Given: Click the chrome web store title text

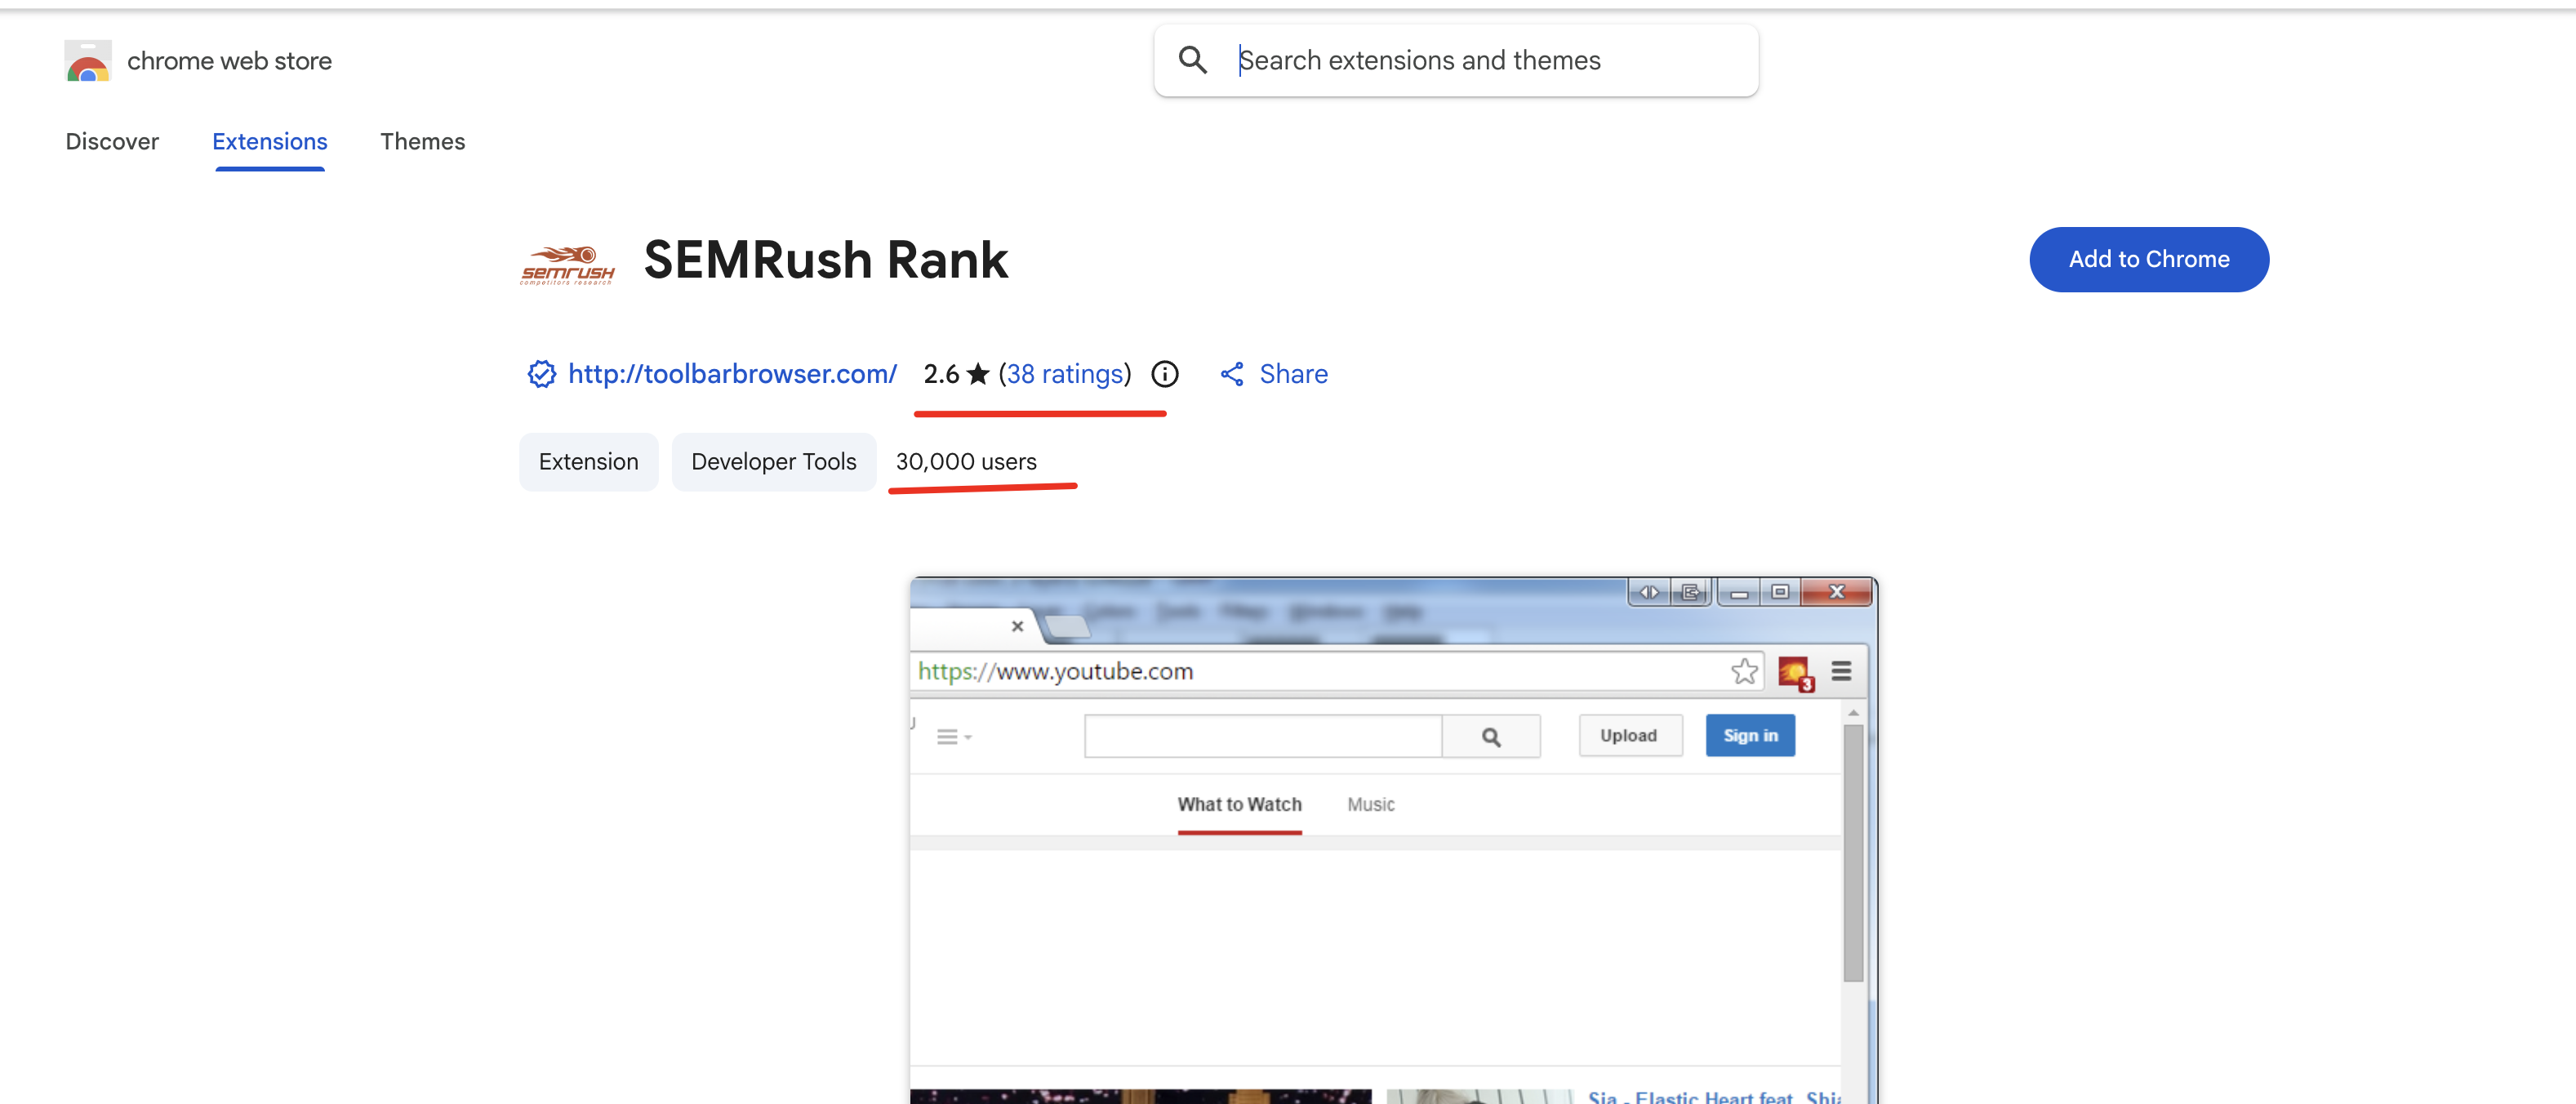Looking at the screenshot, I should pos(229,61).
